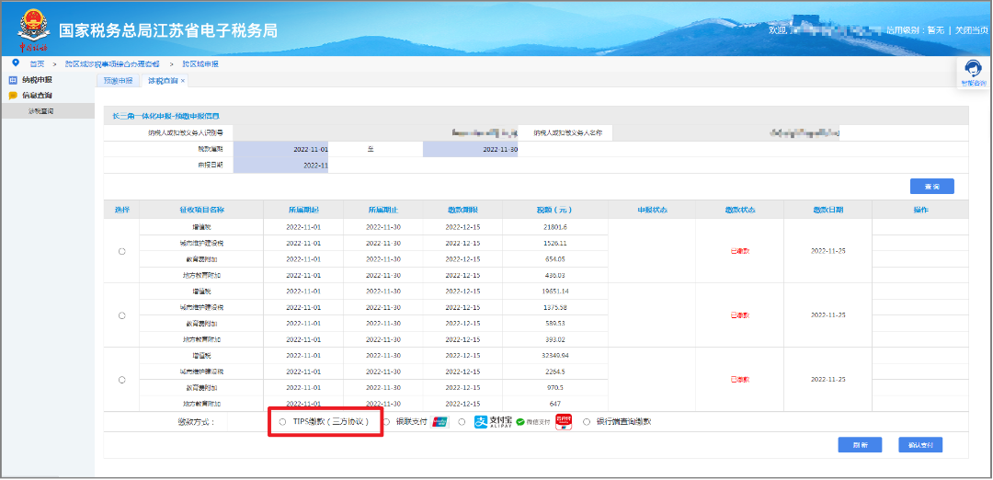Switch to the 预缴申报 tab
The height and width of the screenshot is (480, 993).
pos(119,80)
